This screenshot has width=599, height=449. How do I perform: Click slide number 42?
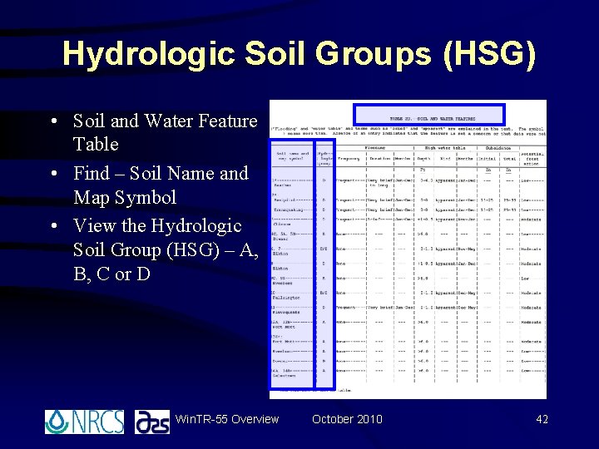pos(542,420)
